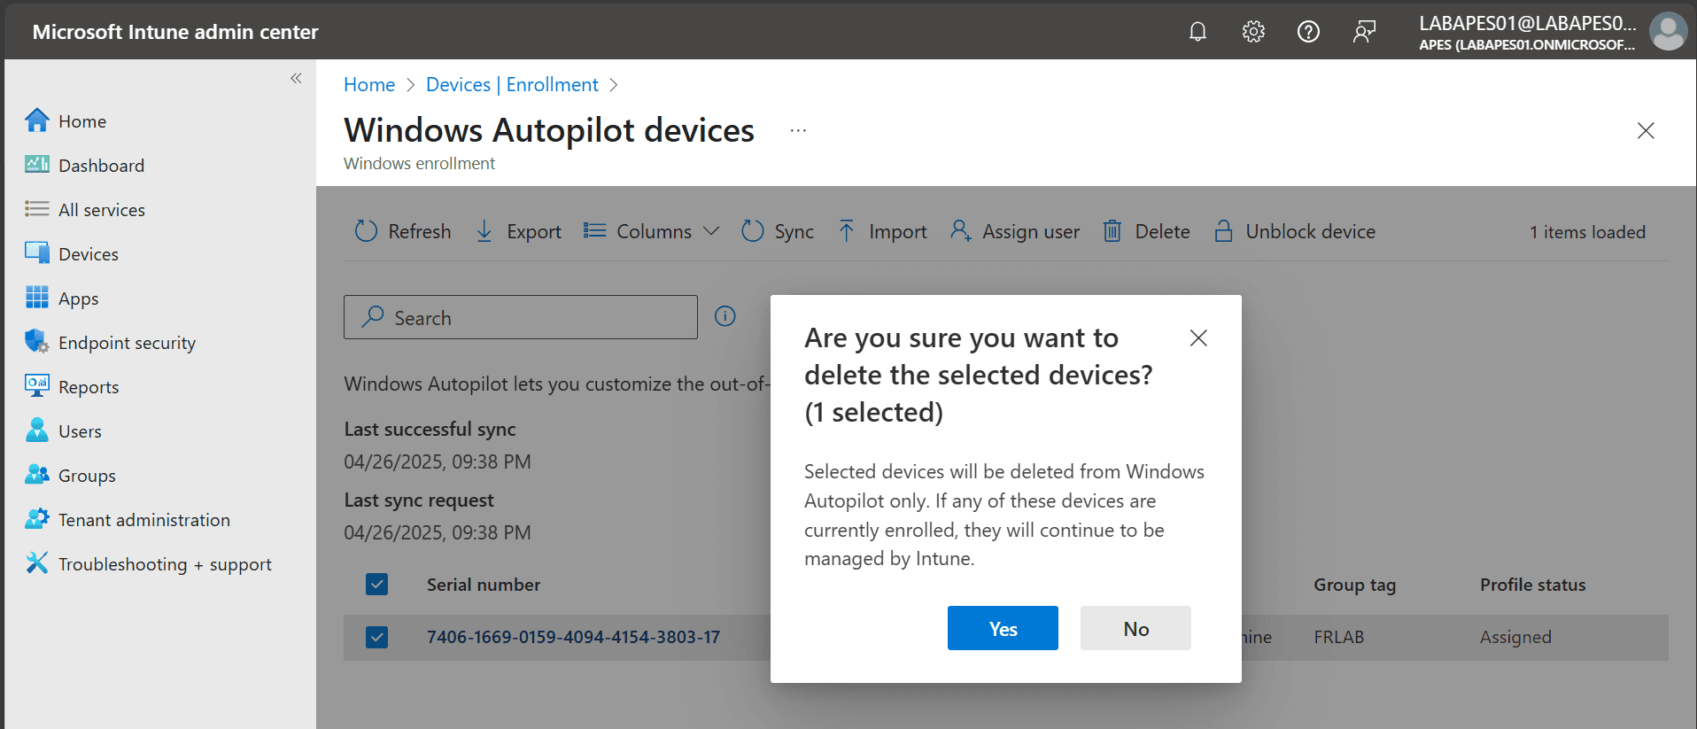Click the 1 items loaded text

1587,232
